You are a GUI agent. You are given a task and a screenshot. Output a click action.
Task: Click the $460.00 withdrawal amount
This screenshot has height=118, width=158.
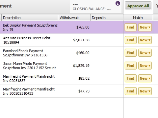click(83, 53)
